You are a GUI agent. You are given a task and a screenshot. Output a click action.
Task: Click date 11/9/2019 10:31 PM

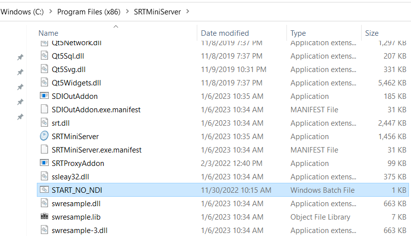click(234, 69)
